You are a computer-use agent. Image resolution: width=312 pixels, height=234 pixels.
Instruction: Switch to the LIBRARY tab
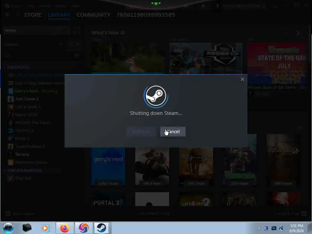59,15
